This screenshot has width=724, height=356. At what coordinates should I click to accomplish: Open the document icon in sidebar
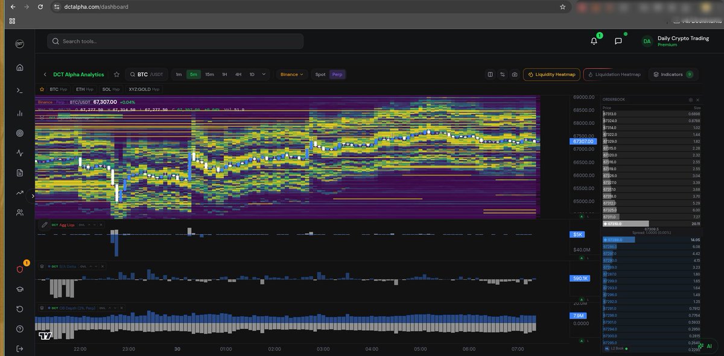coord(20,173)
